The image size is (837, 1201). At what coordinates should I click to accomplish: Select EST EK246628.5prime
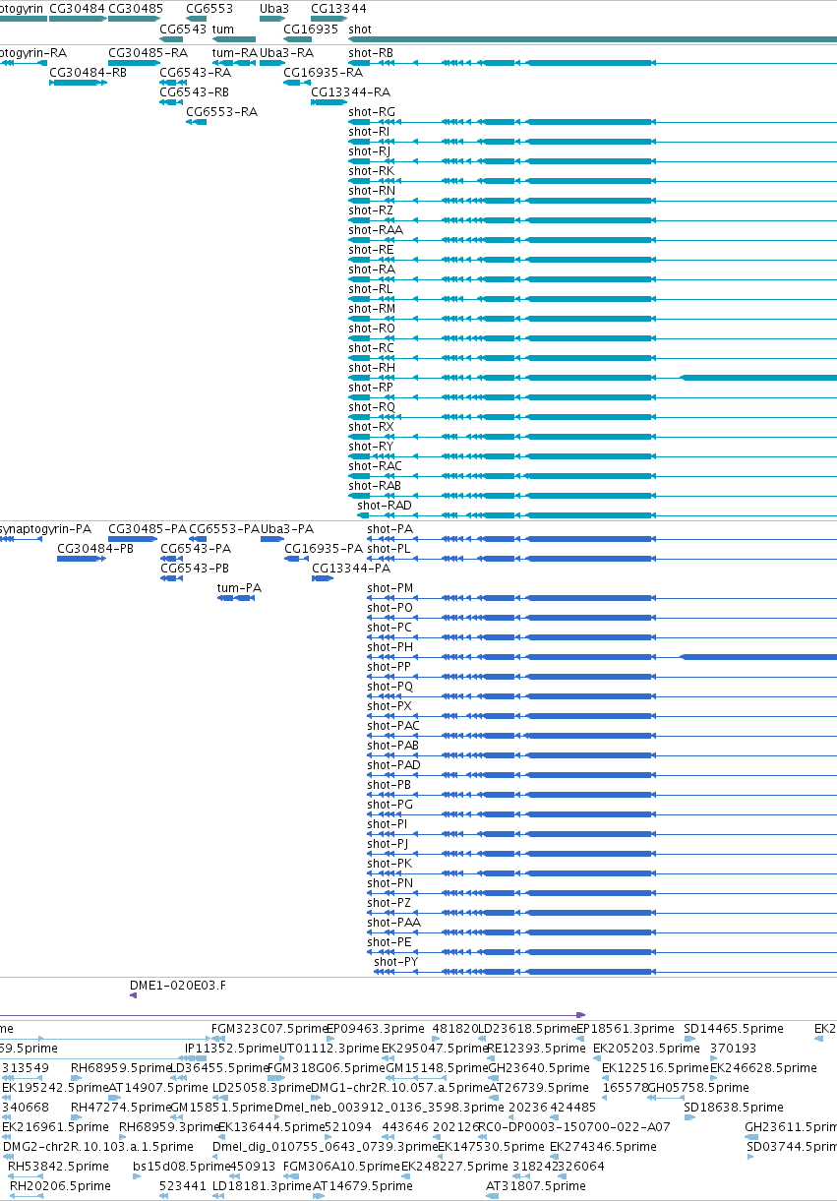pos(763,1068)
